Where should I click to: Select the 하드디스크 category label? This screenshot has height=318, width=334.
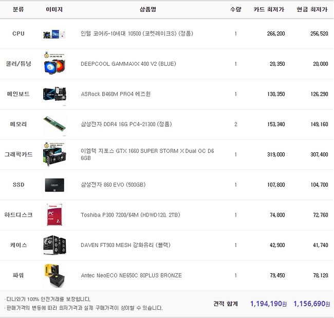(x=18, y=215)
